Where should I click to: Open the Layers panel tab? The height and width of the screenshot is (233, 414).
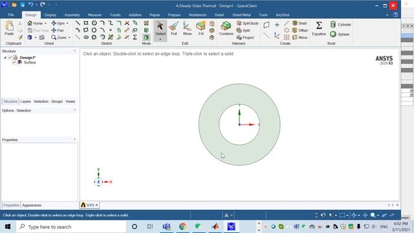[x=25, y=102]
